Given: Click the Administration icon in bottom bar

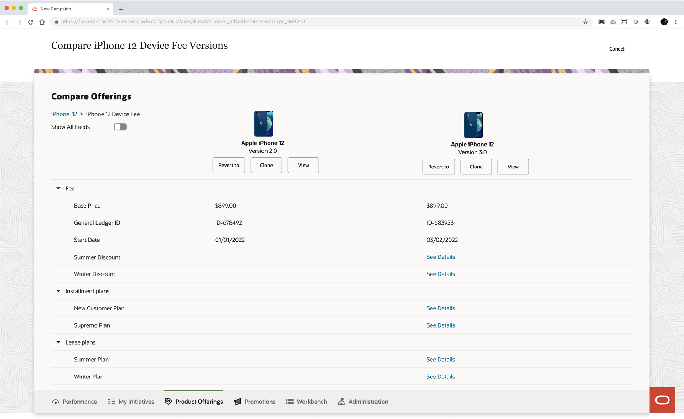Looking at the screenshot, I should 341,402.
